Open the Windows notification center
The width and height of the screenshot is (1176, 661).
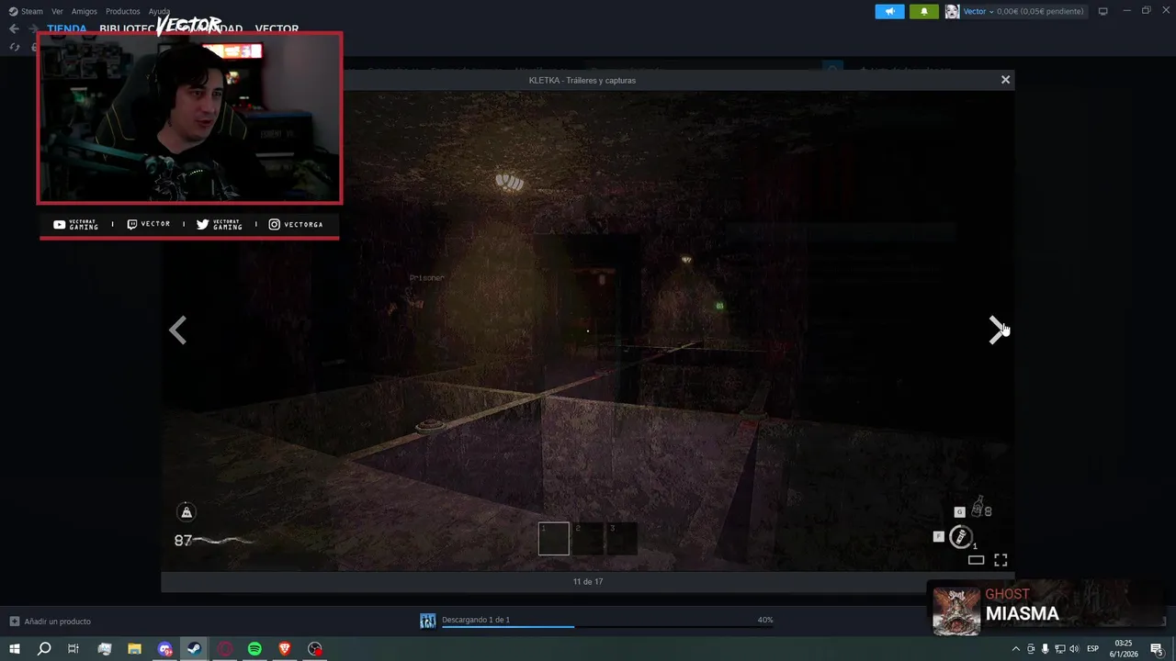[x=1157, y=649]
